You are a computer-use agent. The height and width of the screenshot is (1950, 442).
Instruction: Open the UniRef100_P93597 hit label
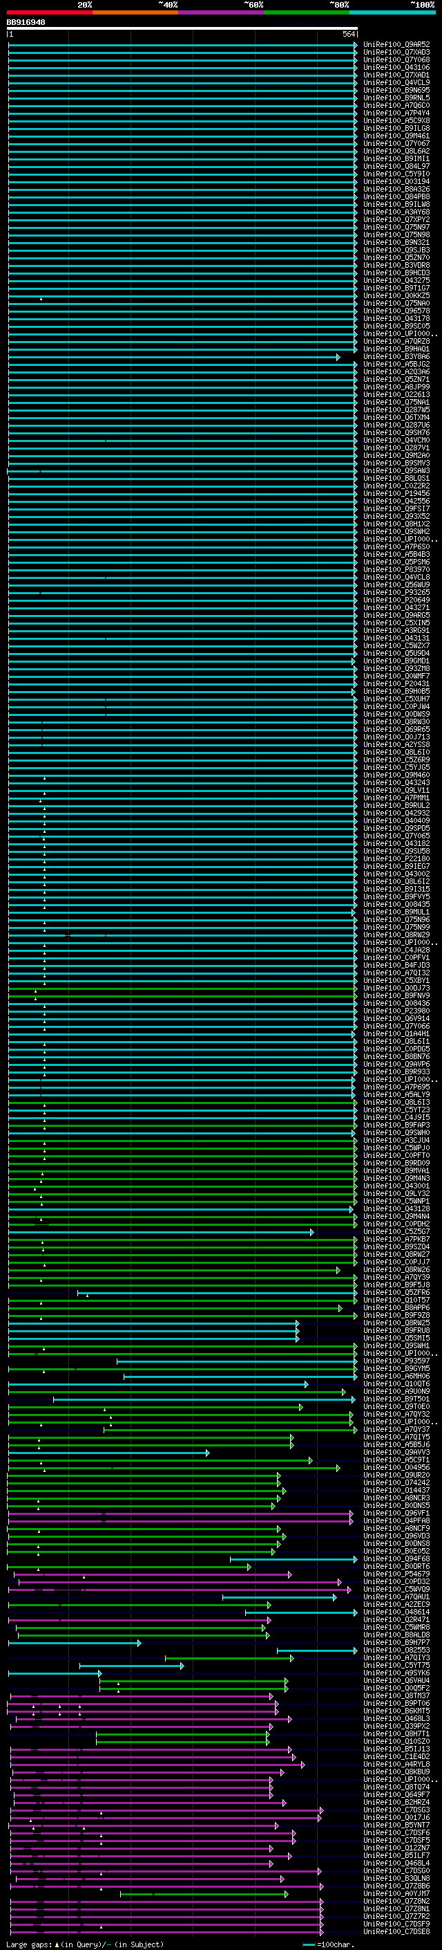396,1361
